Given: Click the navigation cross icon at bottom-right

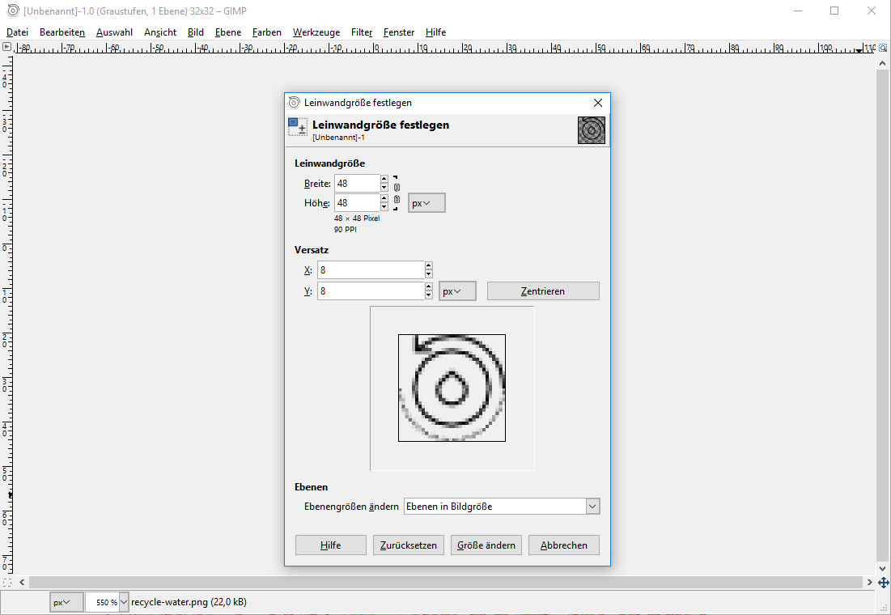Looking at the screenshot, I should 883,583.
